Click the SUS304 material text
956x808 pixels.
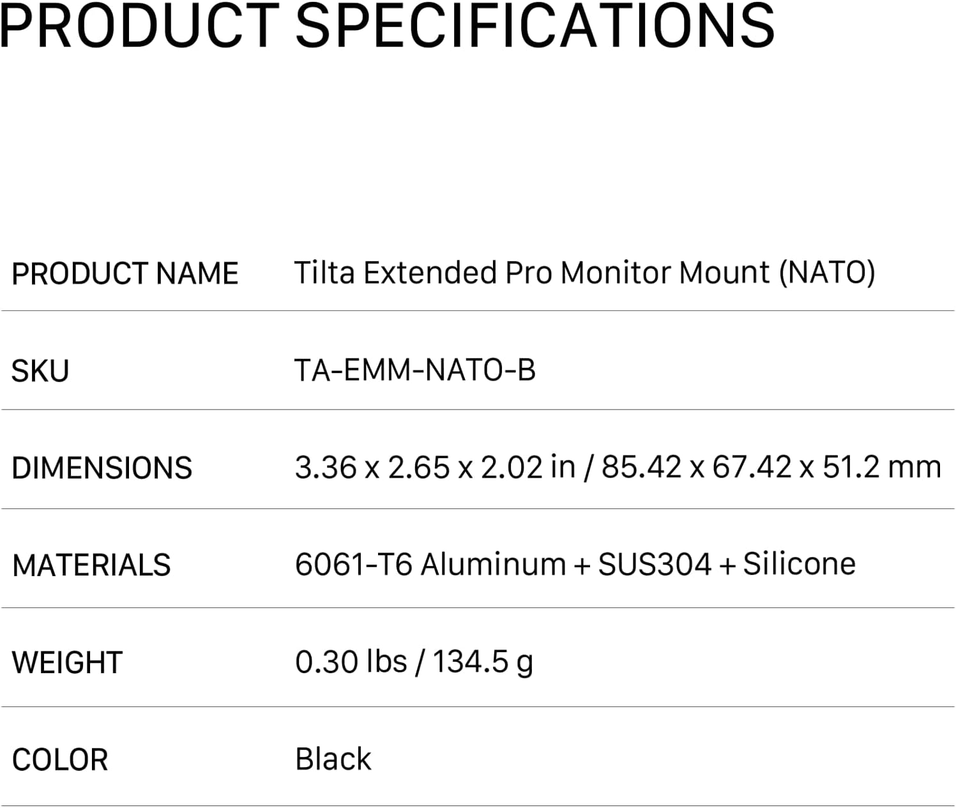coord(655,565)
